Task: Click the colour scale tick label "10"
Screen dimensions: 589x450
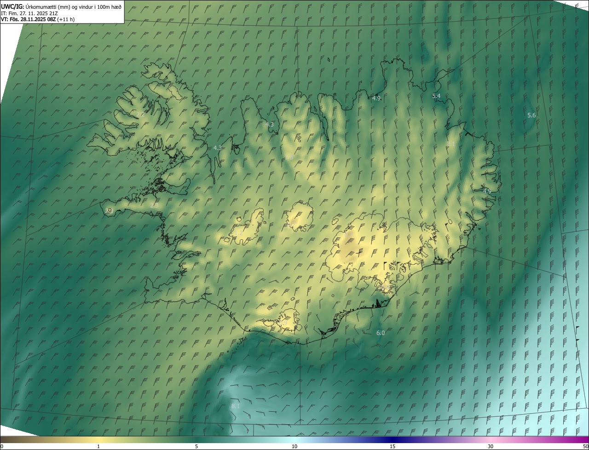Action: [294, 446]
